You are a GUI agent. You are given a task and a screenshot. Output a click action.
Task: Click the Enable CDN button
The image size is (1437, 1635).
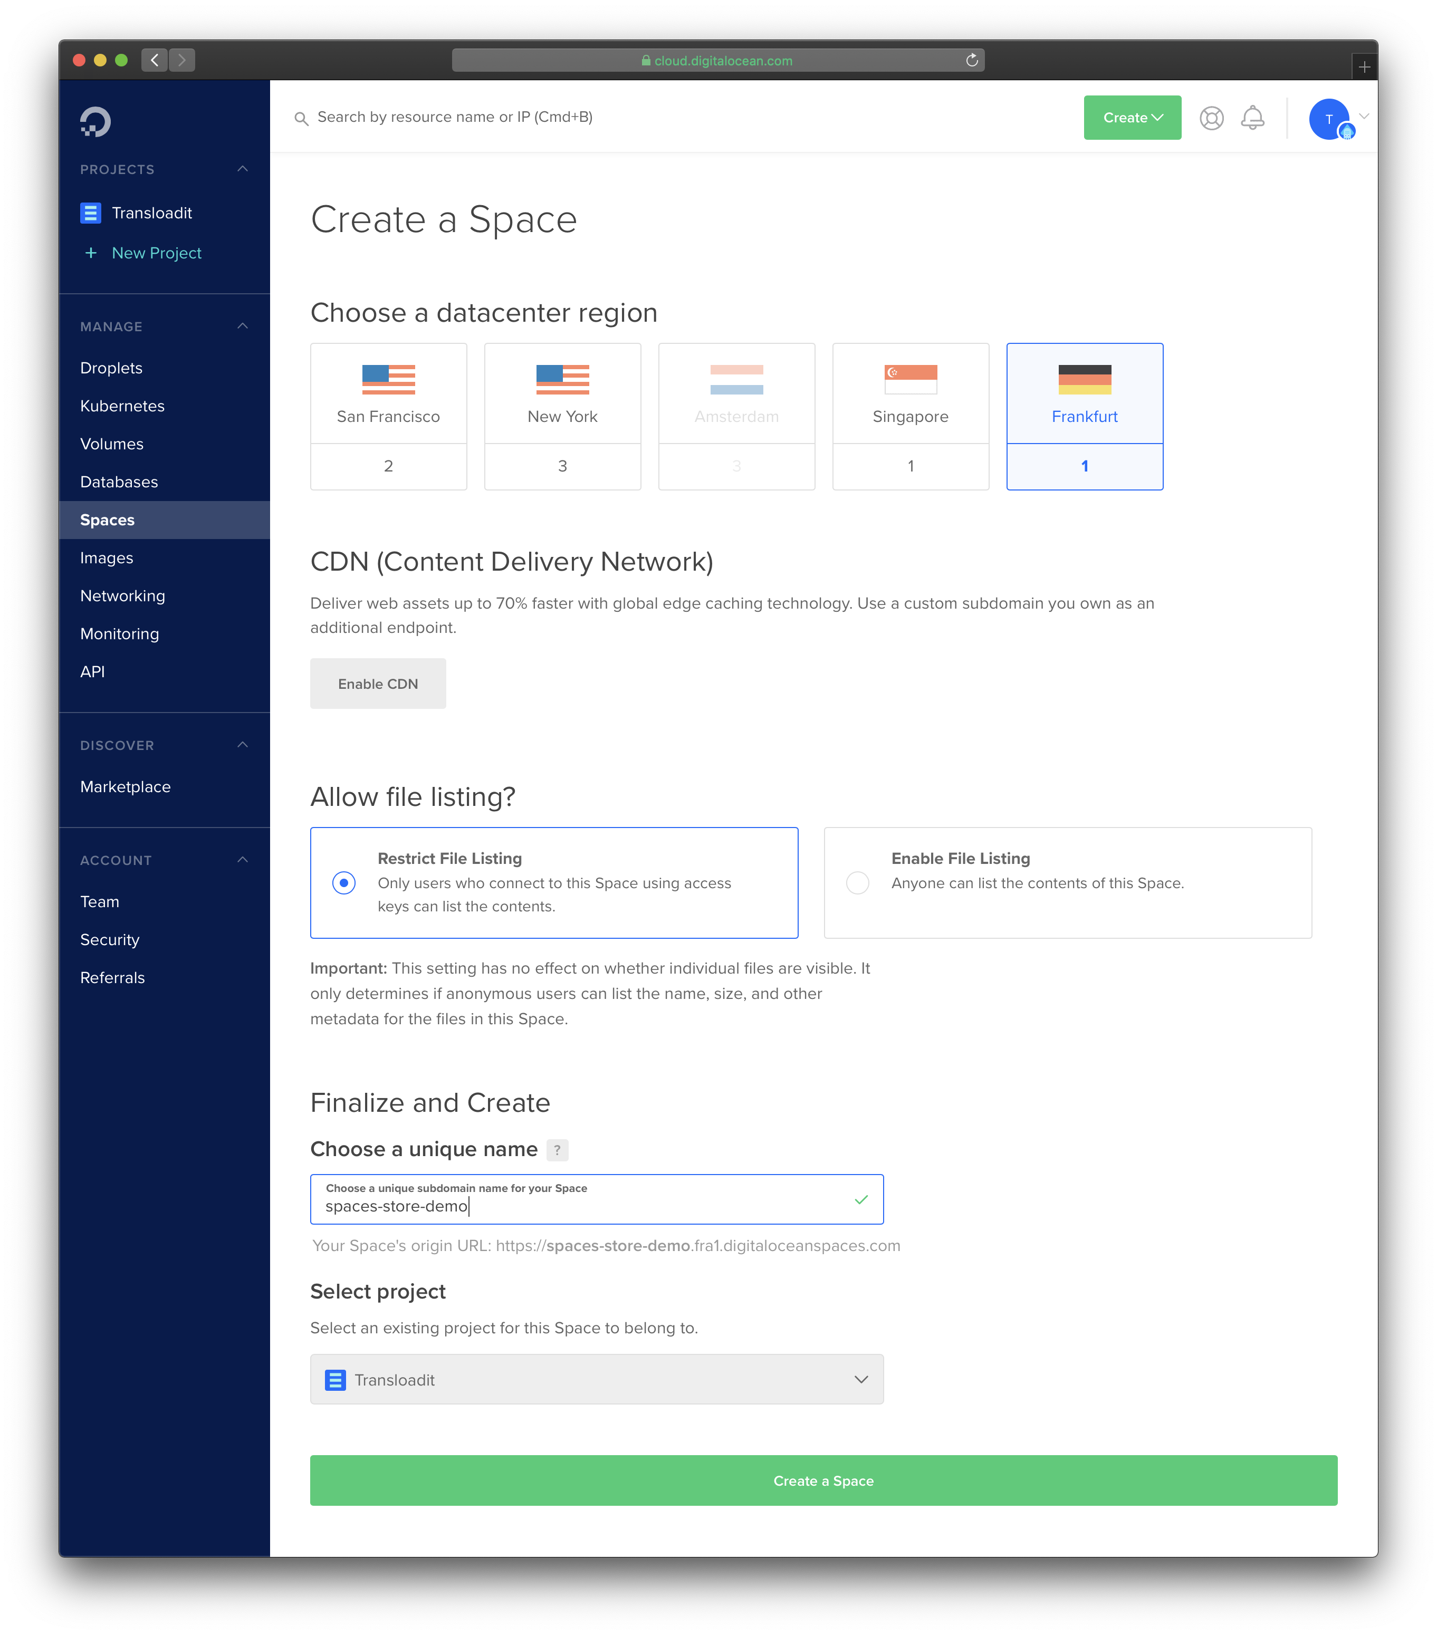(x=378, y=682)
